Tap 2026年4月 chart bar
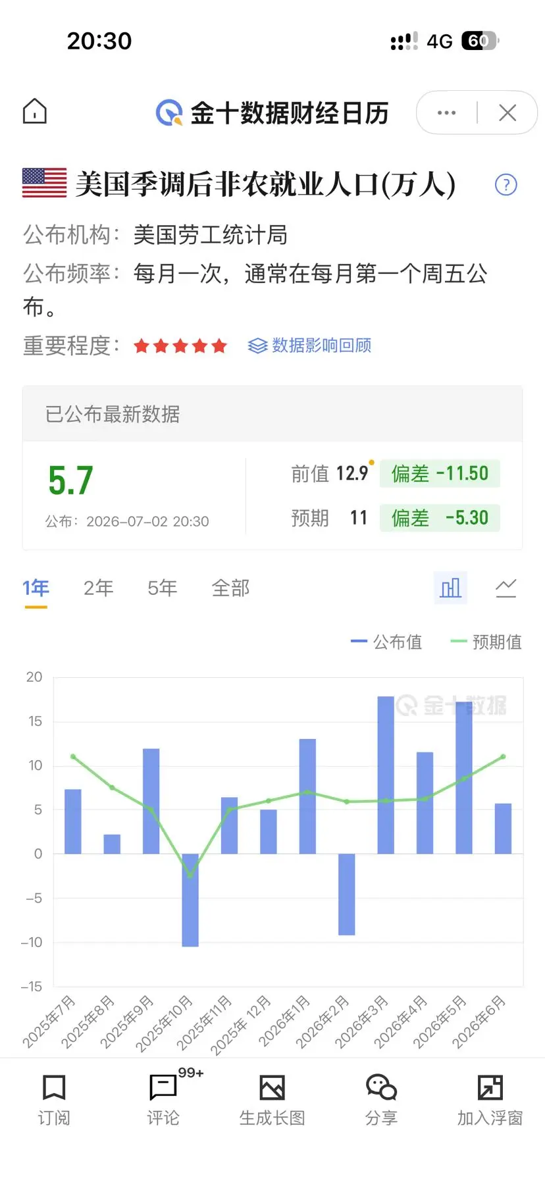This screenshot has height=1182, width=545. pyautogui.click(x=425, y=803)
